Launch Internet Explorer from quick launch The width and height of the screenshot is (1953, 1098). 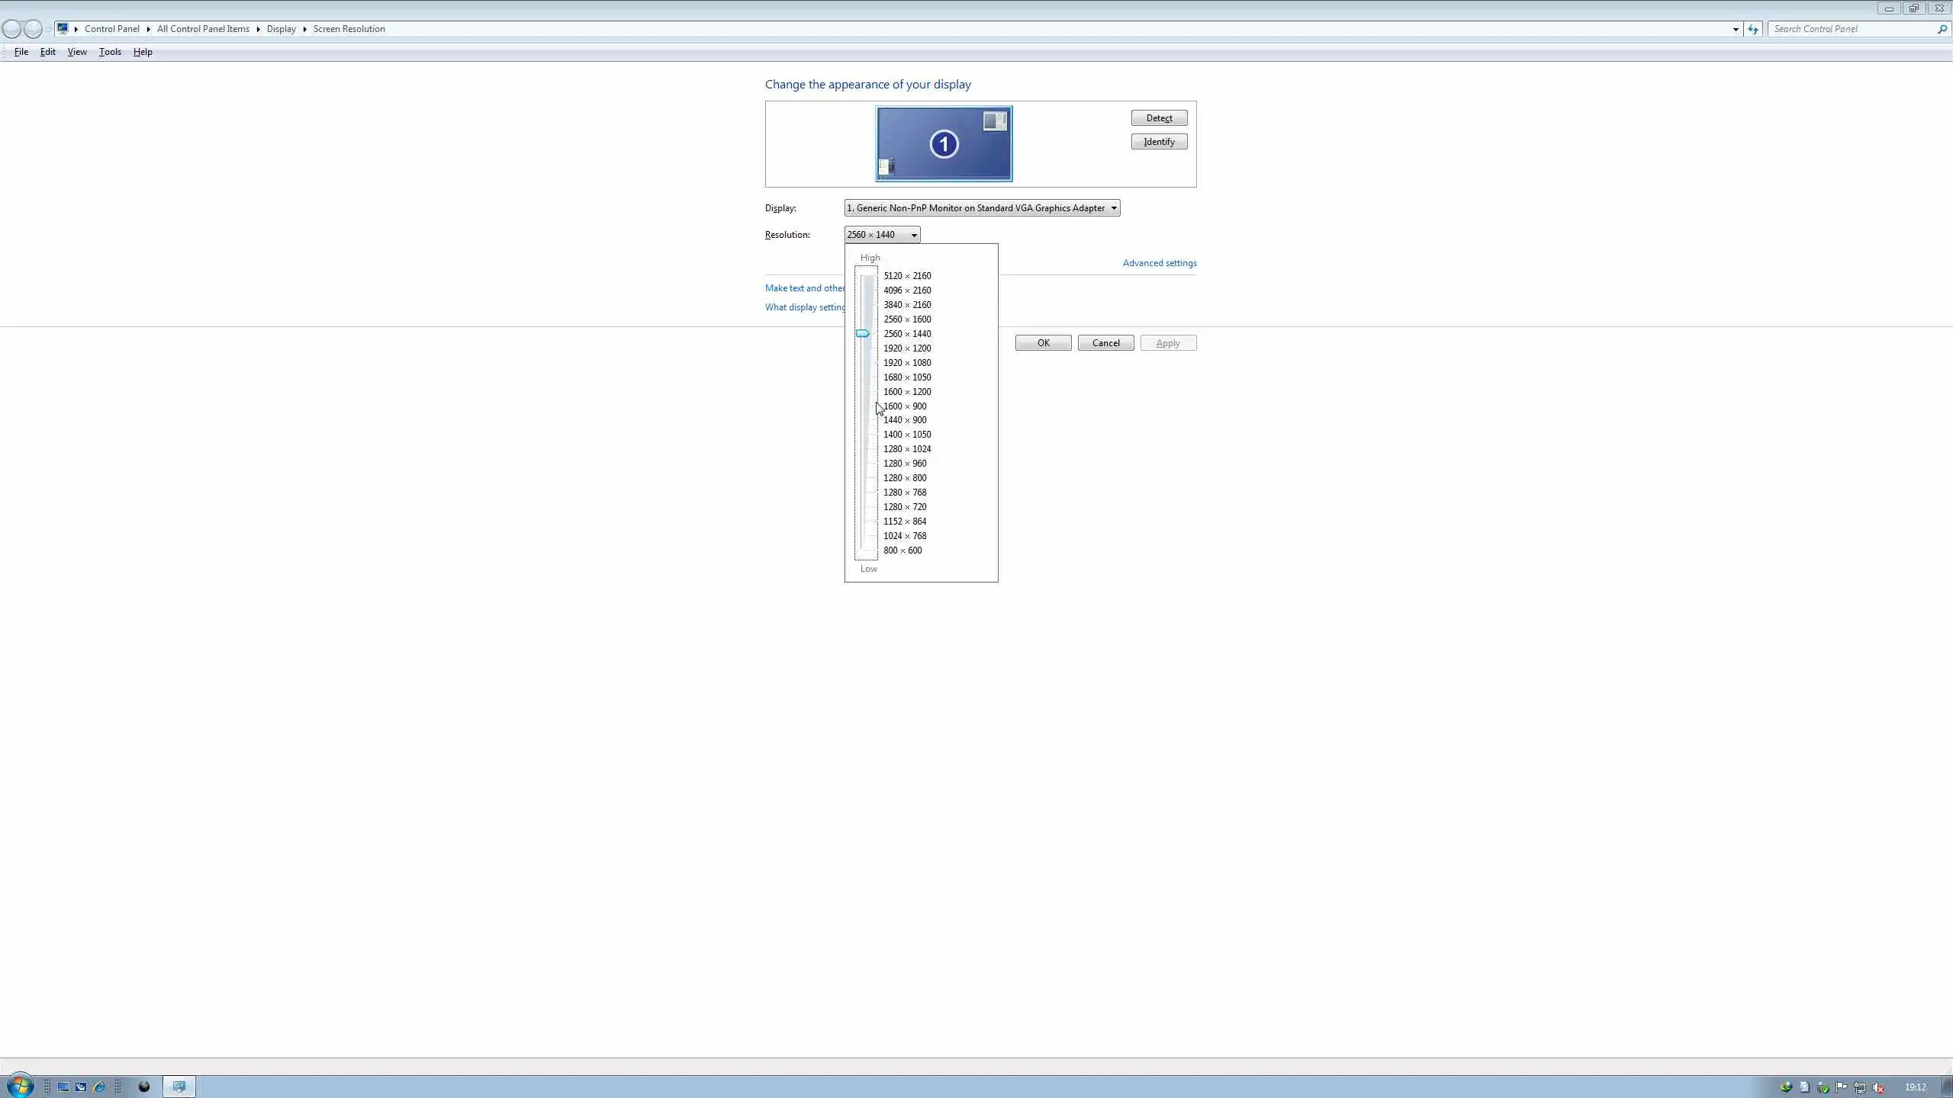click(99, 1087)
